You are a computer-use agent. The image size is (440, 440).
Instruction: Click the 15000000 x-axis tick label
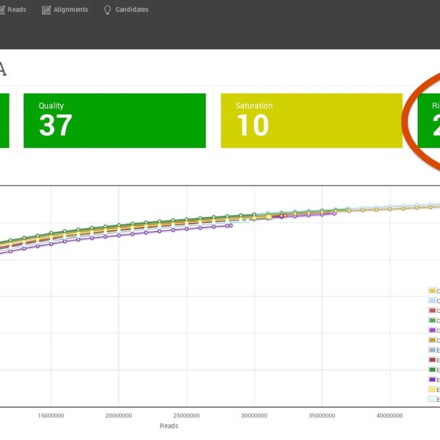[51, 416]
